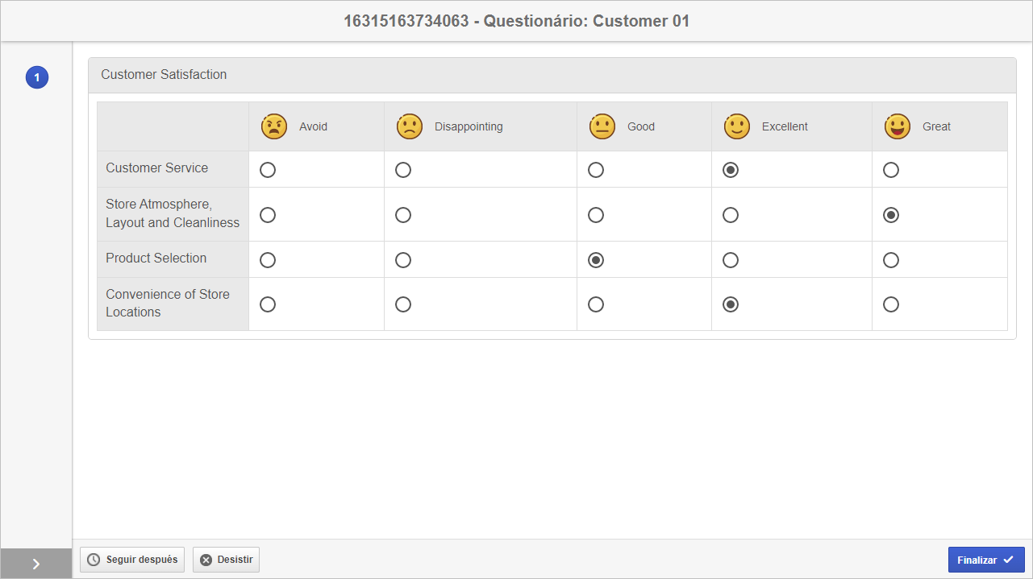Click the Seguir después button
Screen dimensions: 1033x579
point(132,560)
